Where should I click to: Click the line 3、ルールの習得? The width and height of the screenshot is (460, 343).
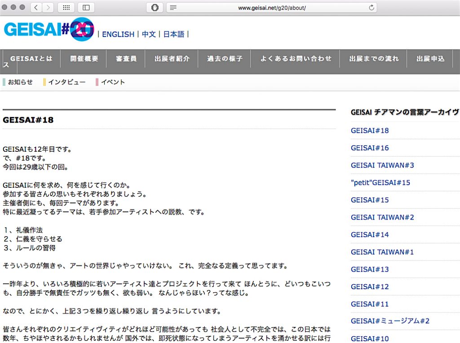pyautogui.click(x=30, y=248)
